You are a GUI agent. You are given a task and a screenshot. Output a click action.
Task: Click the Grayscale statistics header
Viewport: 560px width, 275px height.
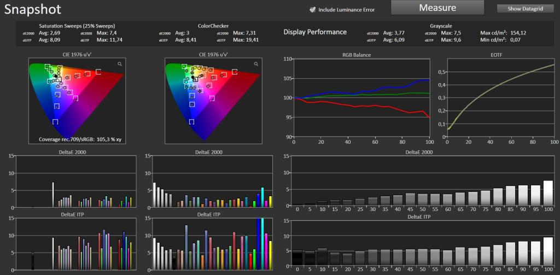point(441,26)
